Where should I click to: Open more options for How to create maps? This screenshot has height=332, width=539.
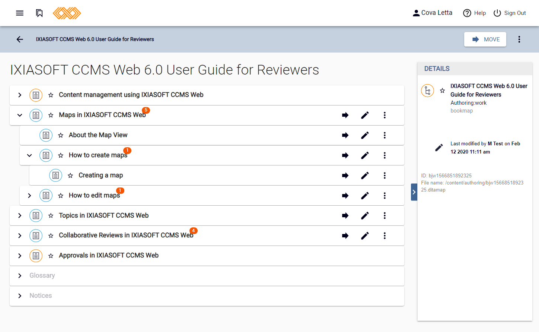point(385,155)
